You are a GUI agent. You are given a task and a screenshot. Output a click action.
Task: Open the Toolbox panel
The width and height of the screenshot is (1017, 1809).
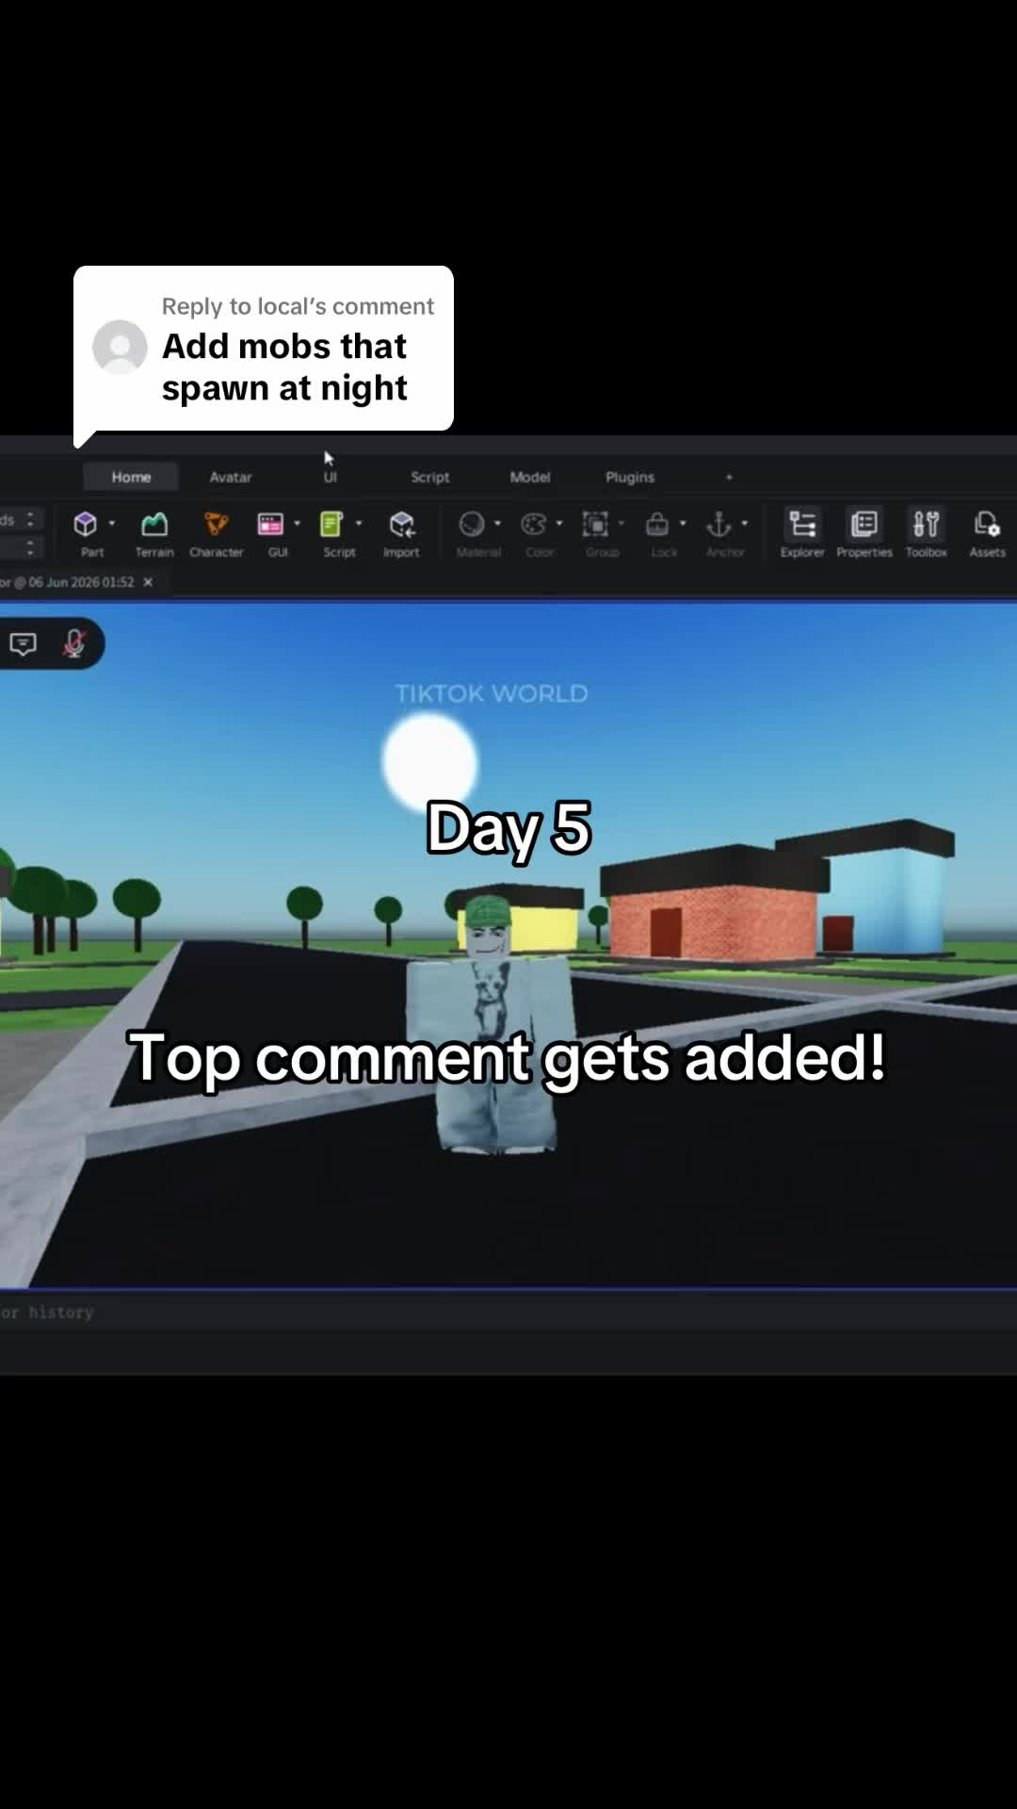pyautogui.click(x=927, y=533)
